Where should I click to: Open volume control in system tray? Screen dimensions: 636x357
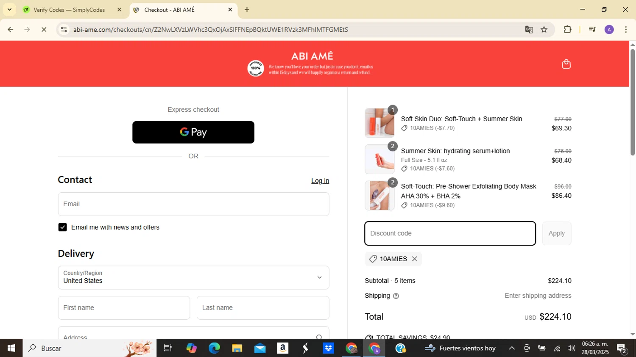[x=571, y=348]
